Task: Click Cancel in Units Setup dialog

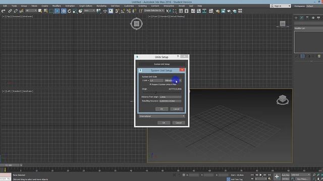Action: tap(179, 123)
